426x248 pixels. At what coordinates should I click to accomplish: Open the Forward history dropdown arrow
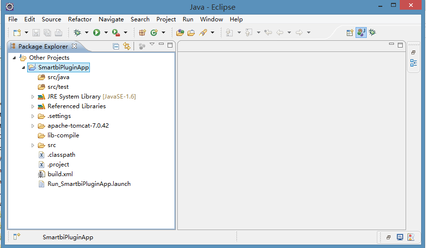click(308, 33)
